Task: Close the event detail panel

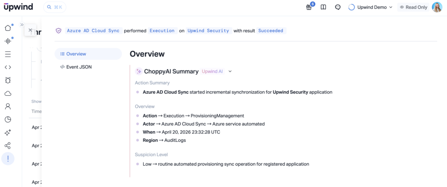Action: pyautogui.click(x=30, y=30)
